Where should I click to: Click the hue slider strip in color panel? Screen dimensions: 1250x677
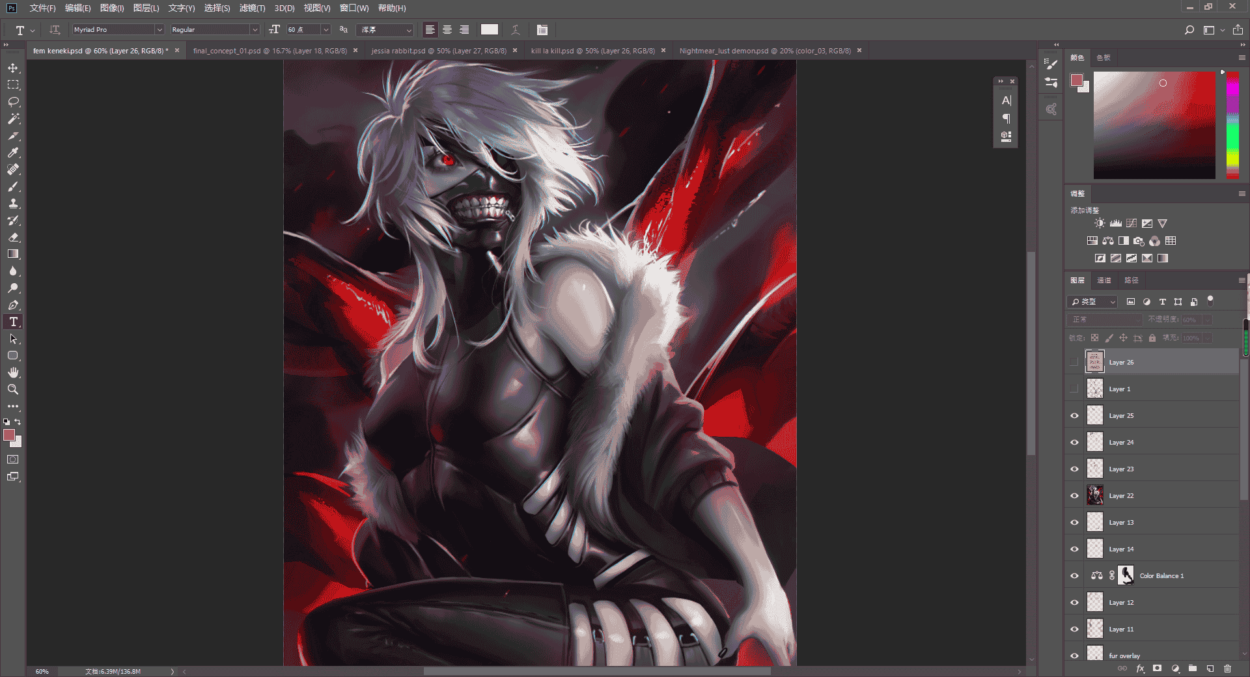(x=1232, y=124)
